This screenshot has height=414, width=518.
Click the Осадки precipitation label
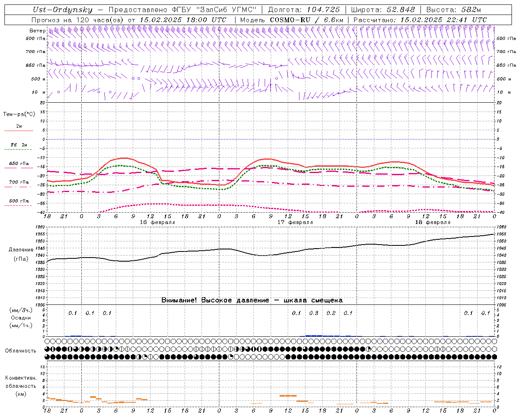[21, 318]
